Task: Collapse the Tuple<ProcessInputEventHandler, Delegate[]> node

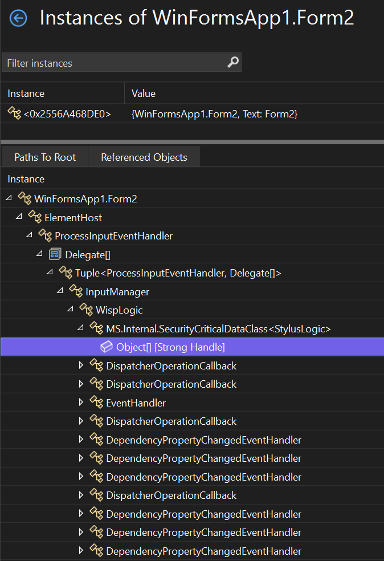Action: click(49, 272)
